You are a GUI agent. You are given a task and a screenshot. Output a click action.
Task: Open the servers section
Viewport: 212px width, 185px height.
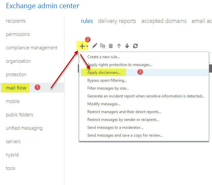point(13,142)
